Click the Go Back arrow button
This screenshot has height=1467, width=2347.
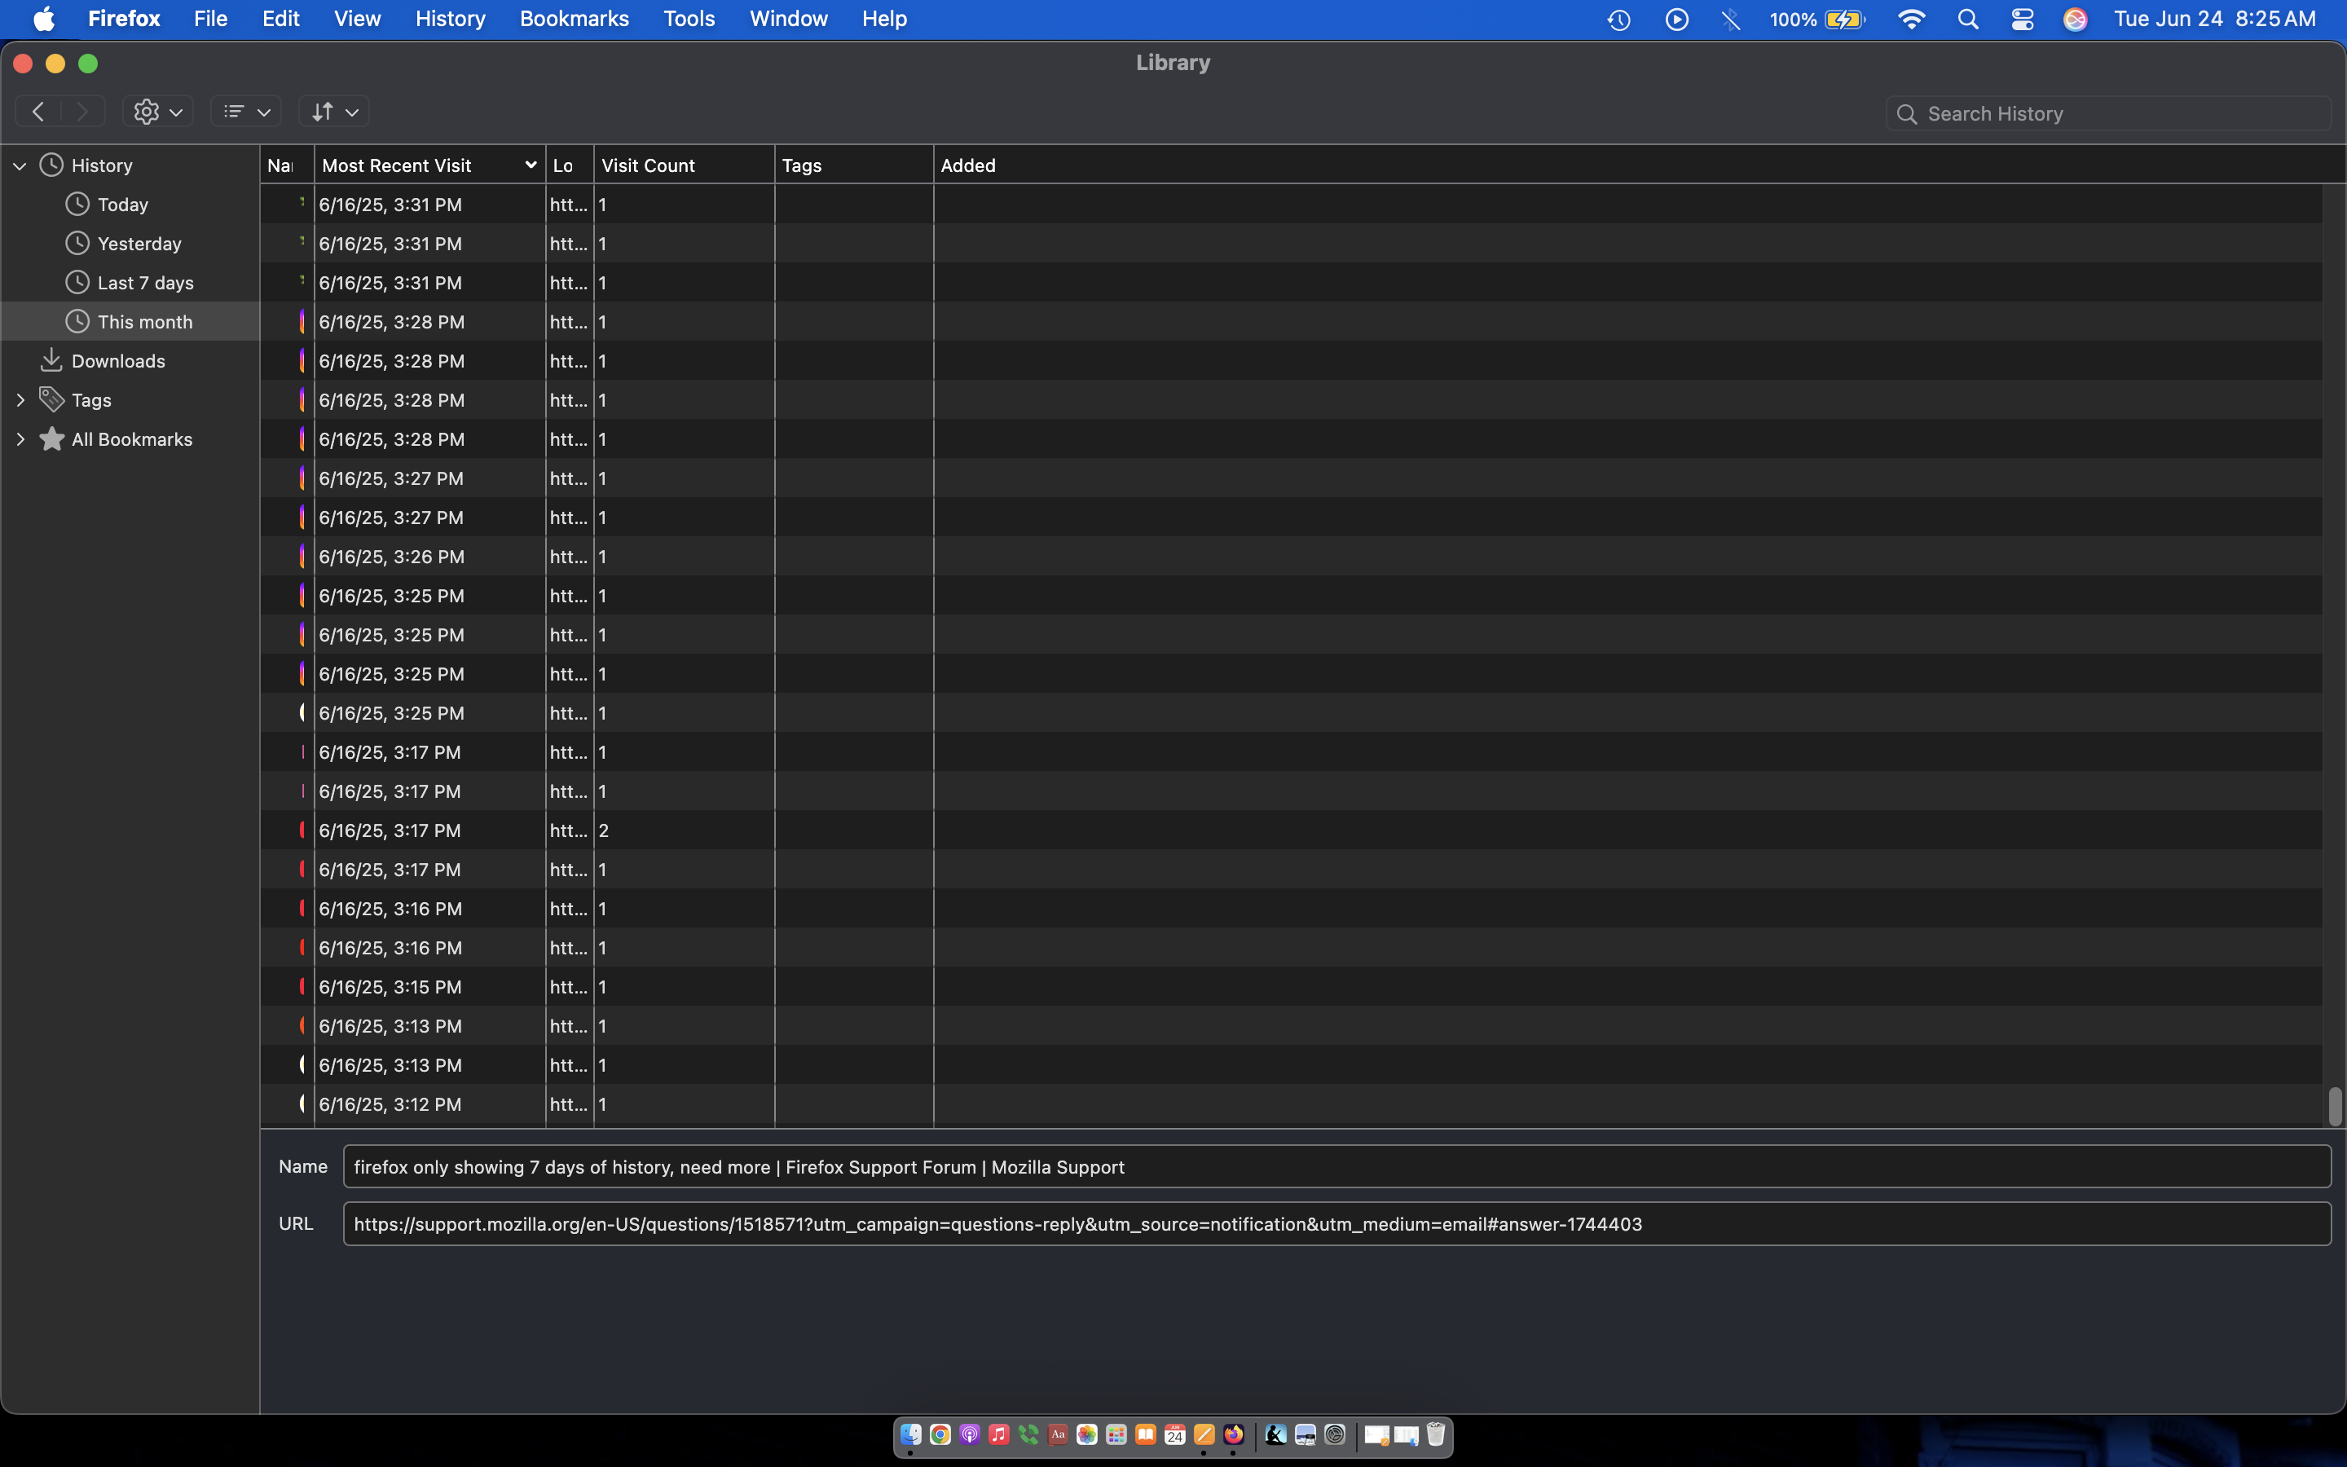coord(37,112)
